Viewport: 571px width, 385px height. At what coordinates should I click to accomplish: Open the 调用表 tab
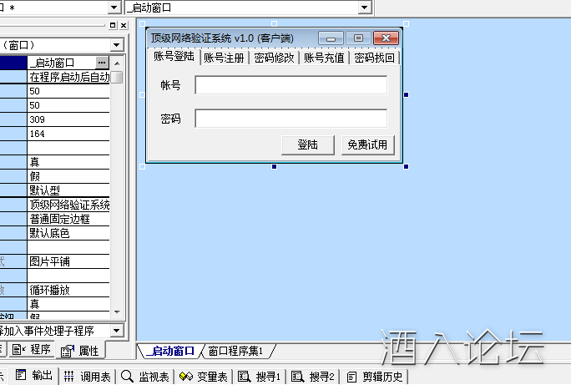pyautogui.click(x=88, y=377)
